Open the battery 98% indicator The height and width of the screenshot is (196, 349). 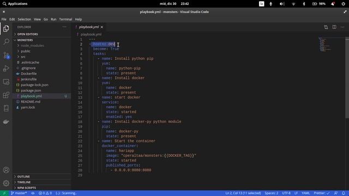tap(319, 4)
